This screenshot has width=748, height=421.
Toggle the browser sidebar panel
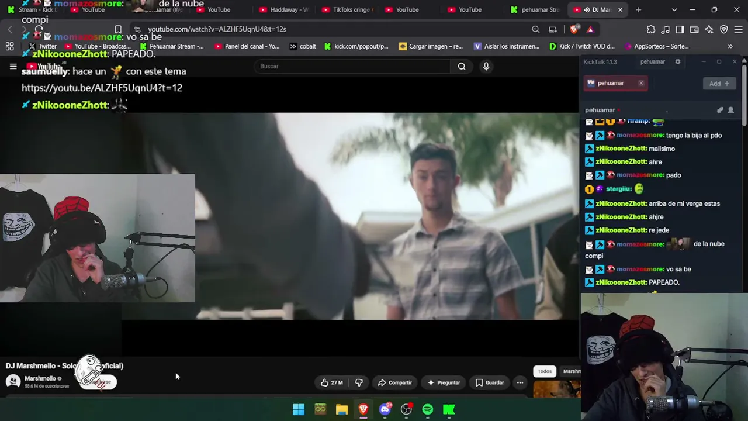click(680, 29)
